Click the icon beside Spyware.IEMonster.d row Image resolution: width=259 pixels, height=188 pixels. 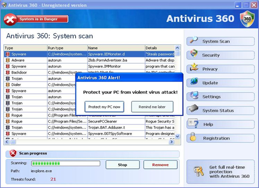click(8, 54)
